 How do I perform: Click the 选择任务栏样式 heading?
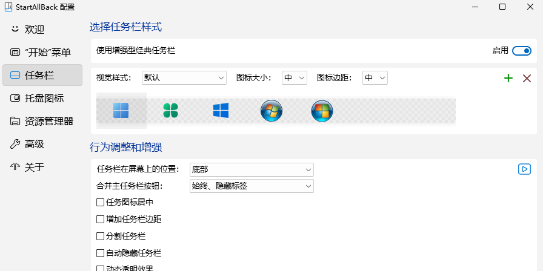click(x=125, y=27)
